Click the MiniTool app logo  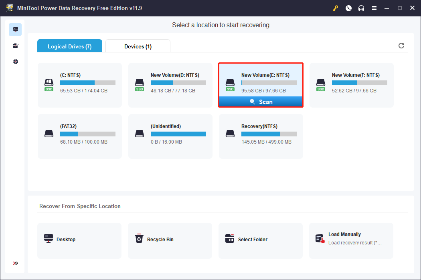(10, 8)
